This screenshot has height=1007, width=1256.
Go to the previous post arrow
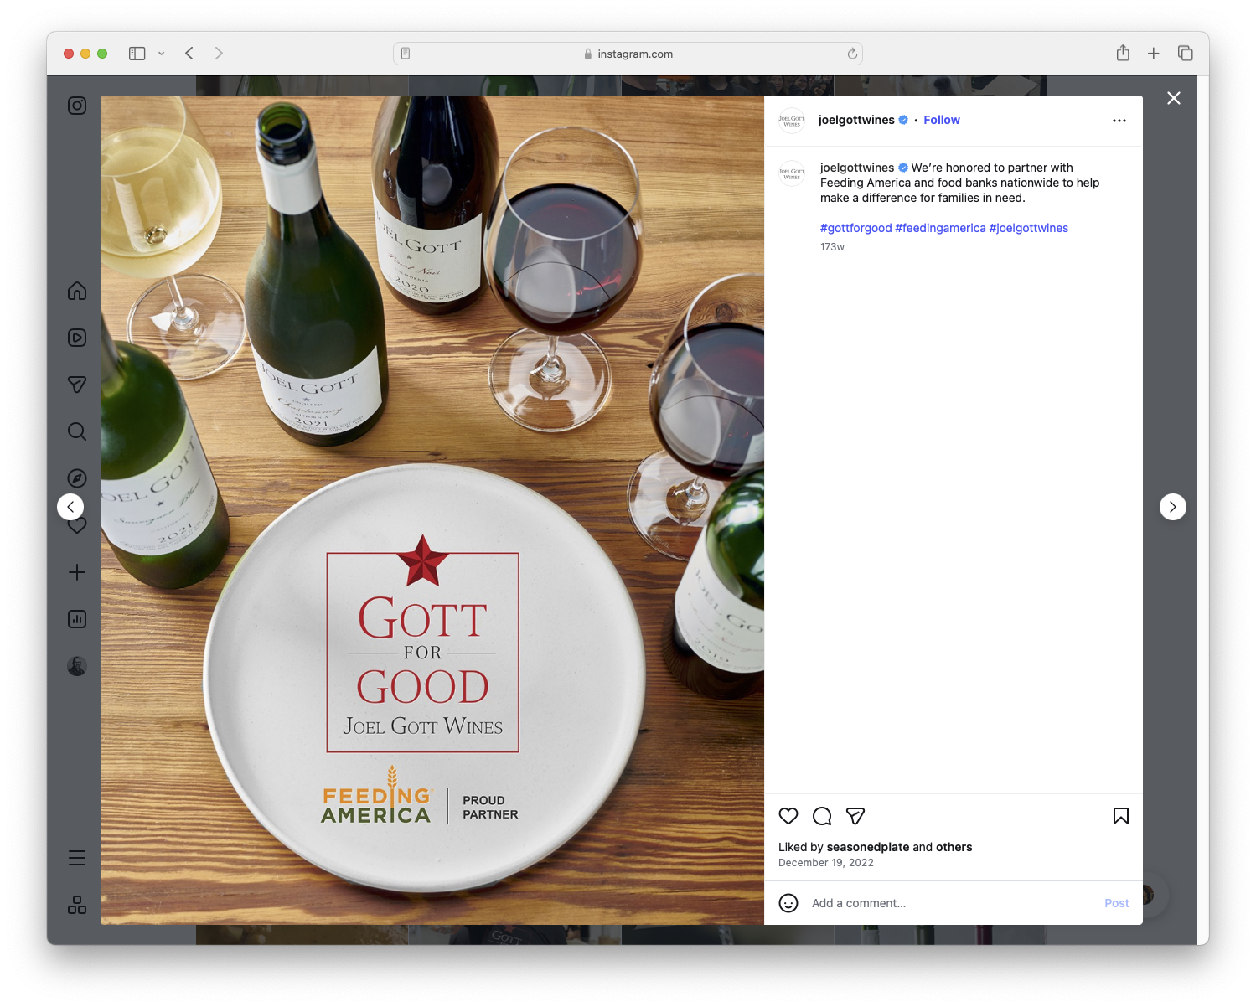[x=70, y=507]
